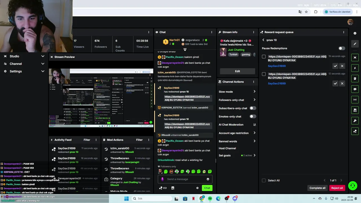361x203 pixels.
Task: Open Activity Feed three-dot menu
Action: pyautogui.click(x=96, y=140)
